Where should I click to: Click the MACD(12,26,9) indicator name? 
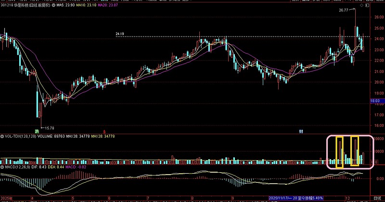point(17,167)
